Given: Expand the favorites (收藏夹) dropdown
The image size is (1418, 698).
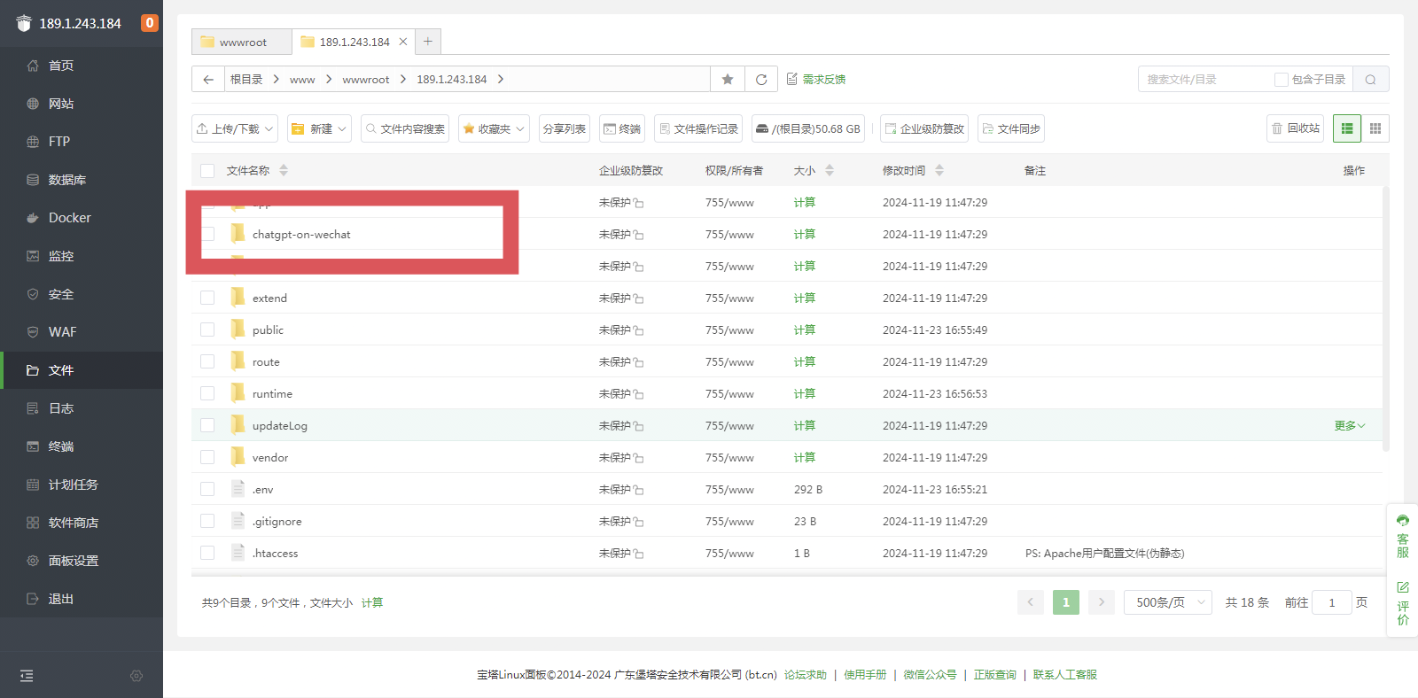Looking at the screenshot, I should [494, 128].
